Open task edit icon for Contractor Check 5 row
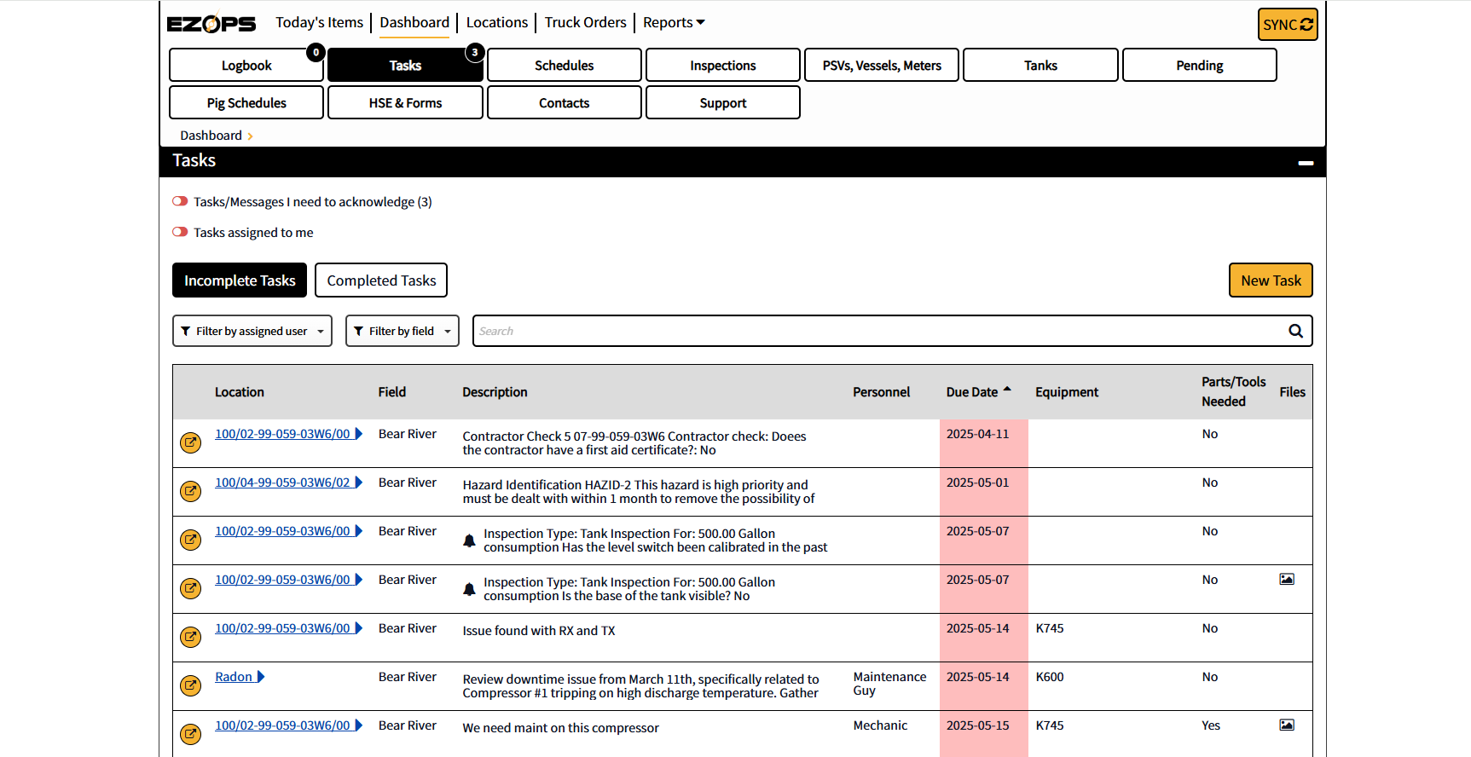Image resolution: width=1471 pixels, height=757 pixels. (x=191, y=442)
